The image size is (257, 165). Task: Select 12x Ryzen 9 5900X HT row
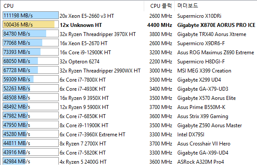click(x=84, y=107)
